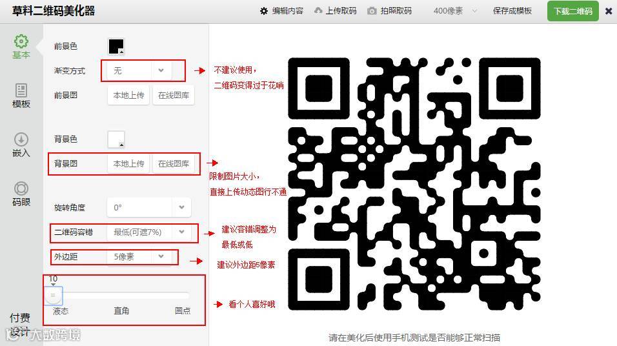Image resolution: width=617 pixels, height=346 pixels.
Task: Click the 圆点 style label
Action: coord(183,311)
